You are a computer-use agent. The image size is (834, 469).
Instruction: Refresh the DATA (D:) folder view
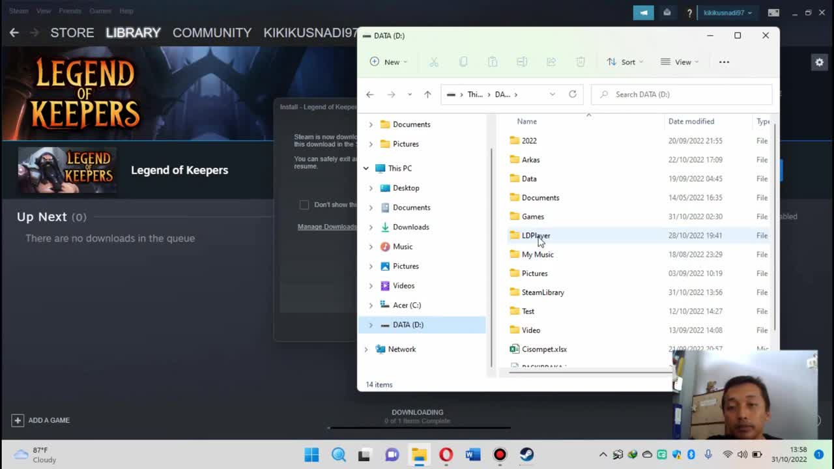tap(573, 94)
